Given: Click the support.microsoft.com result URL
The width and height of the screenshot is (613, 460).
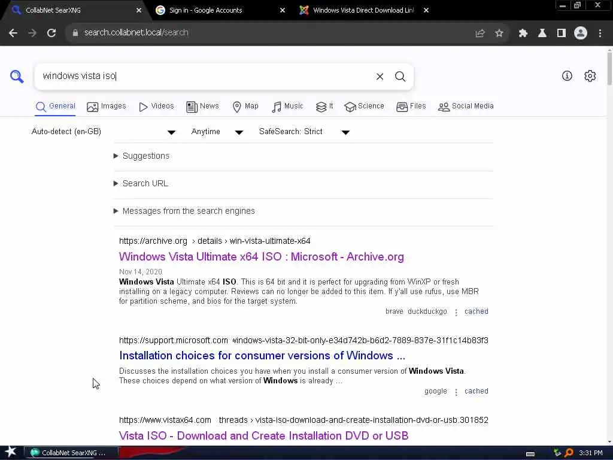Looking at the screenshot, I should [304, 340].
